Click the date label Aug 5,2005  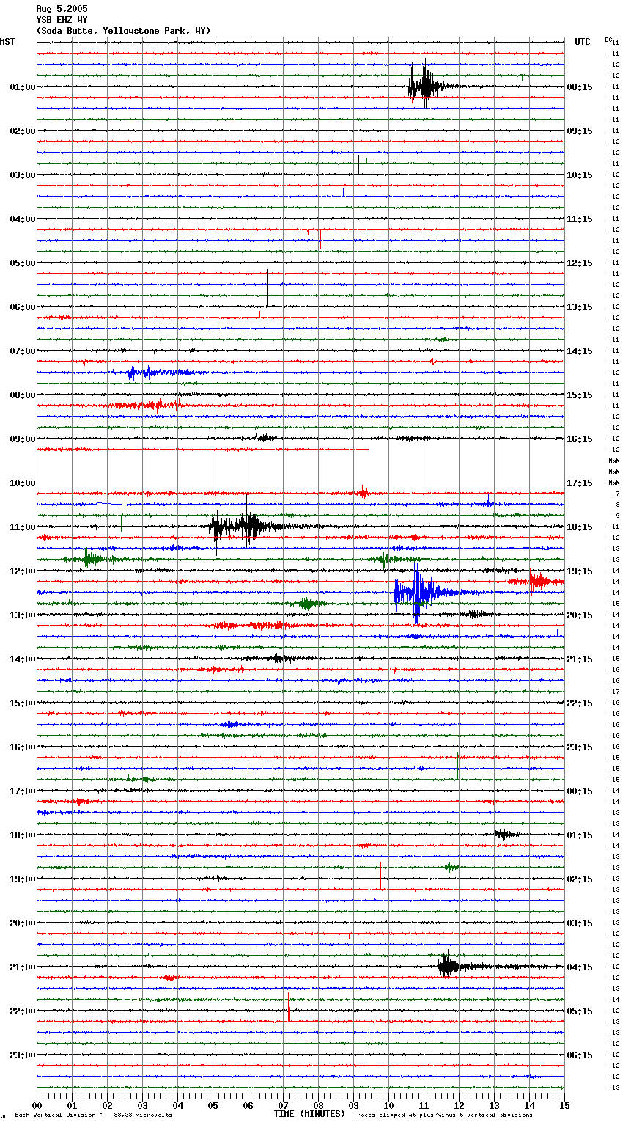[x=62, y=9]
